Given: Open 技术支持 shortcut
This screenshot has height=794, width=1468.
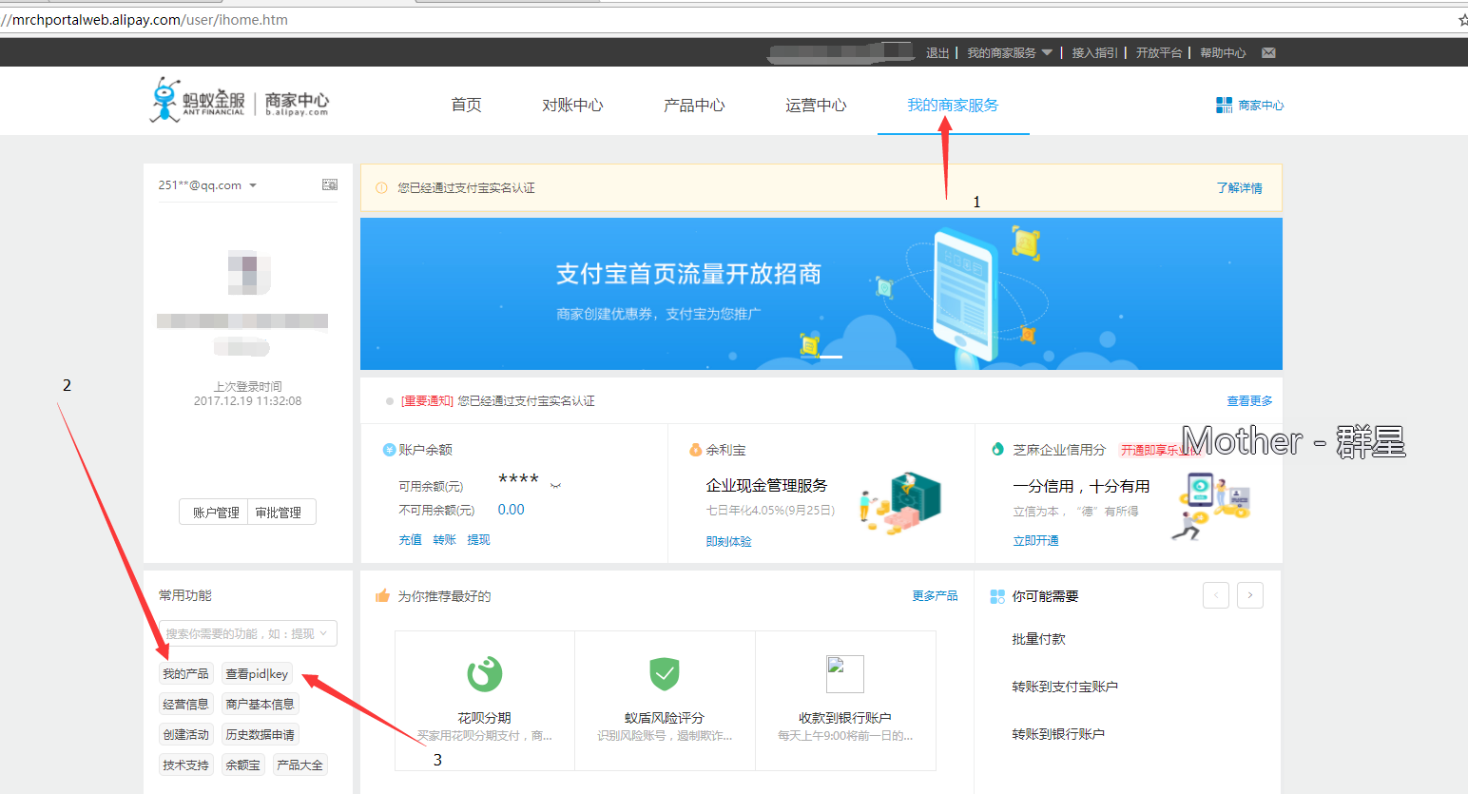Looking at the screenshot, I should point(185,765).
